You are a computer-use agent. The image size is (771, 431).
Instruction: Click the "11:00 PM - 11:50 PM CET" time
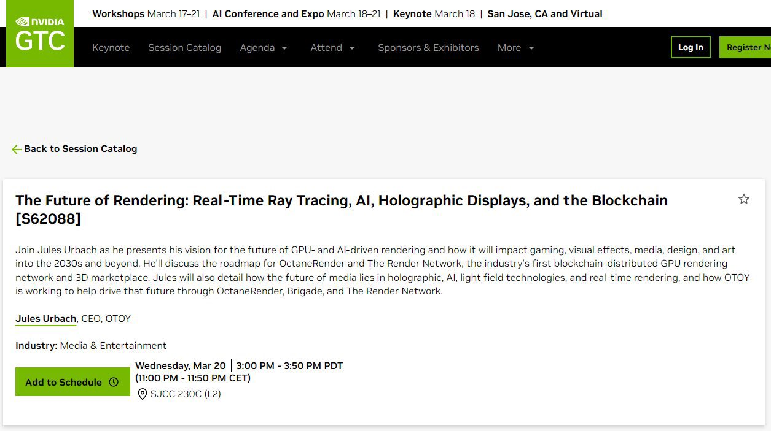click(193, 378)
